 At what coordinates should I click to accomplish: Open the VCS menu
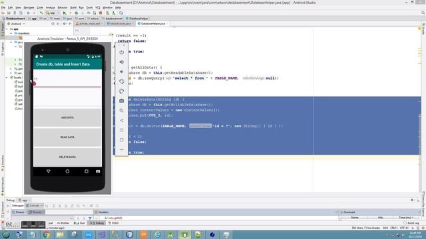(98, 7)
